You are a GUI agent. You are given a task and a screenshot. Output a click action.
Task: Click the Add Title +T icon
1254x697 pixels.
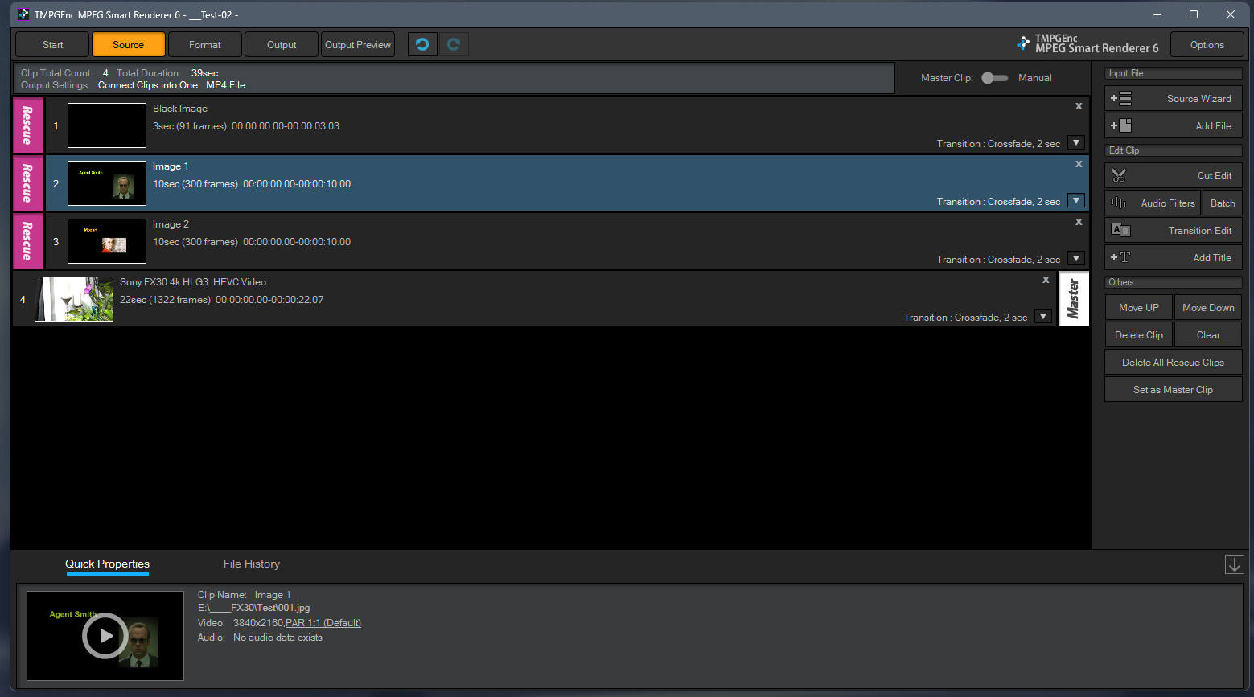[1120, 257]
